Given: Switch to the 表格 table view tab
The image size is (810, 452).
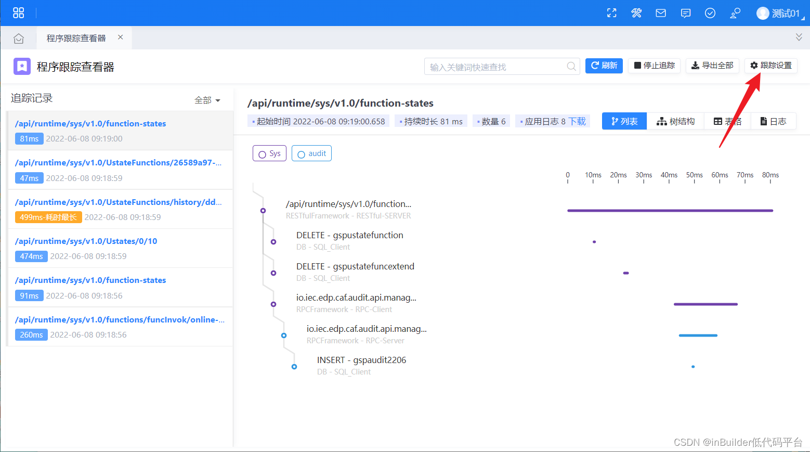Looking at the screenshot, I should point(727,121).
